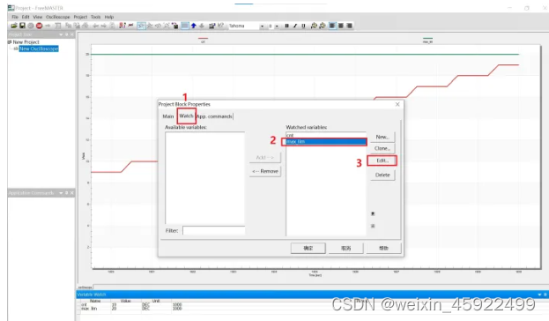
Task: Select cnt in Watched variables list
Action: (x=326, y=135)
